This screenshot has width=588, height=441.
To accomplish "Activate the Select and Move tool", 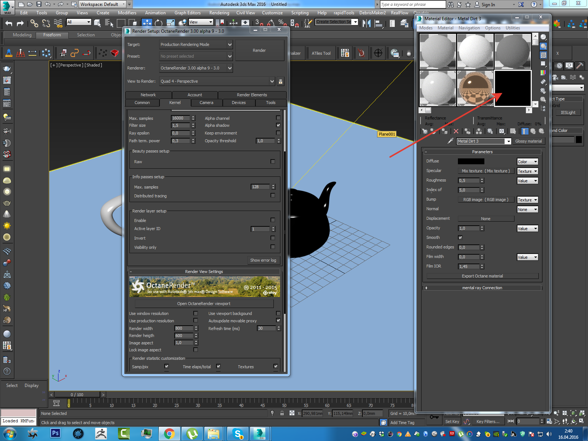I will tap(147, 23).
